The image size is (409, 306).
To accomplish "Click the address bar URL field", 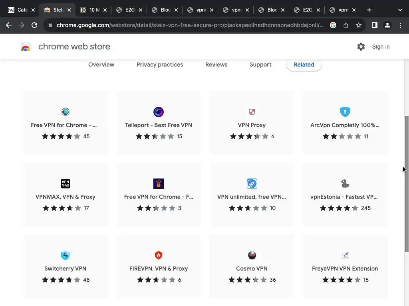I will 190,25.
